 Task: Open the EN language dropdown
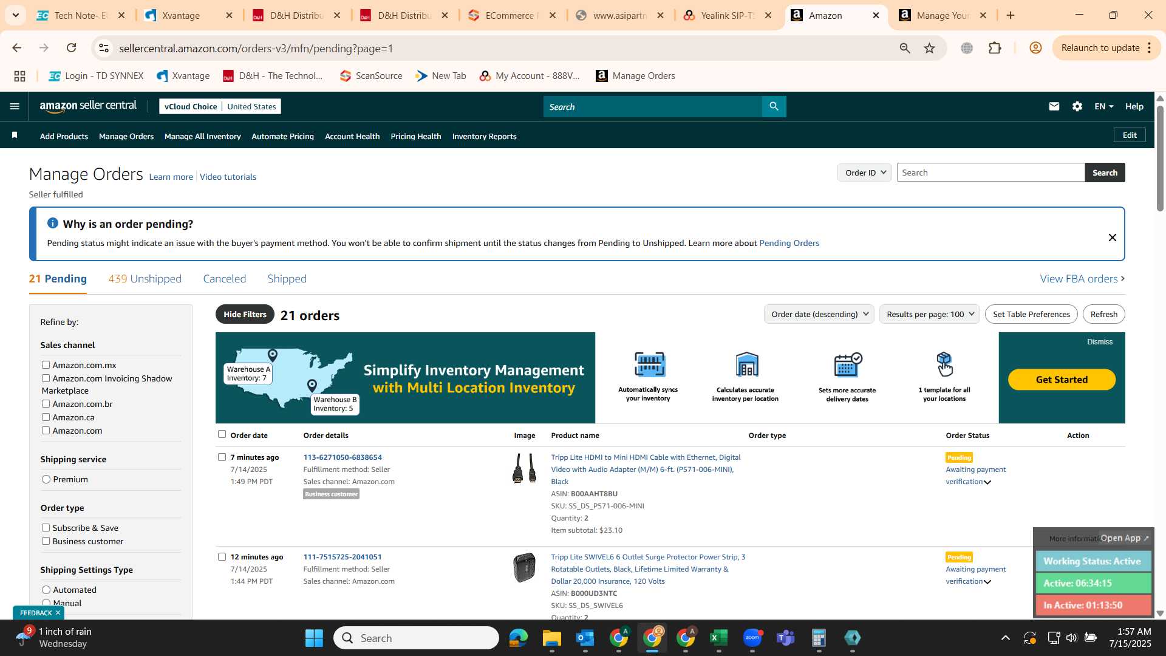point(1103,106)
